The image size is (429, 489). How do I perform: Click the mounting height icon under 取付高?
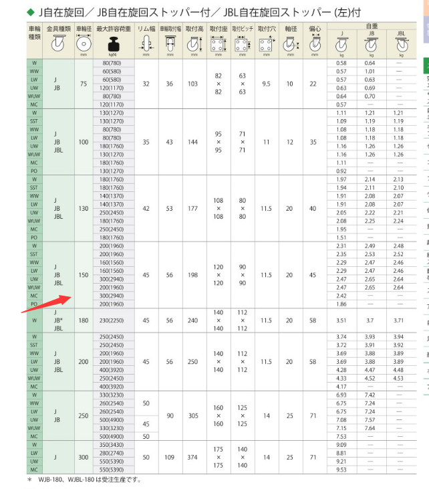193,45
